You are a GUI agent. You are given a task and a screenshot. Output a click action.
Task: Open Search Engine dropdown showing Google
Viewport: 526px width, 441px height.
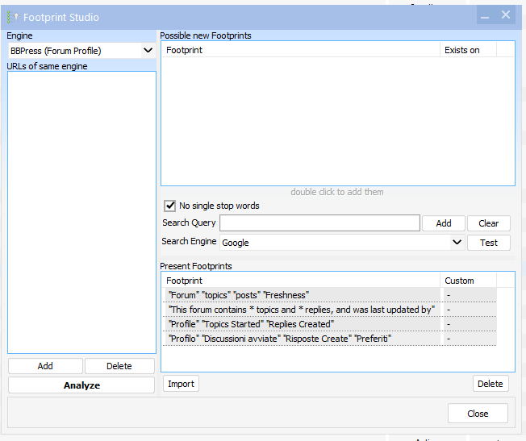pyautogui.click(x=342, y=243)
